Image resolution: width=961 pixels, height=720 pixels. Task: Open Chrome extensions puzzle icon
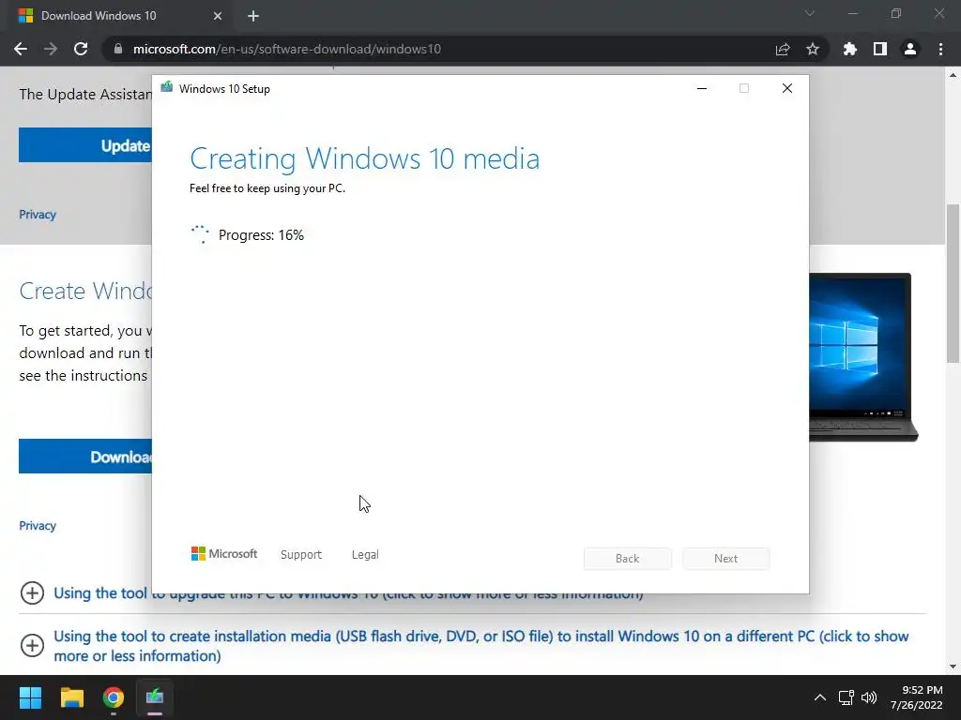pos(849,49)
